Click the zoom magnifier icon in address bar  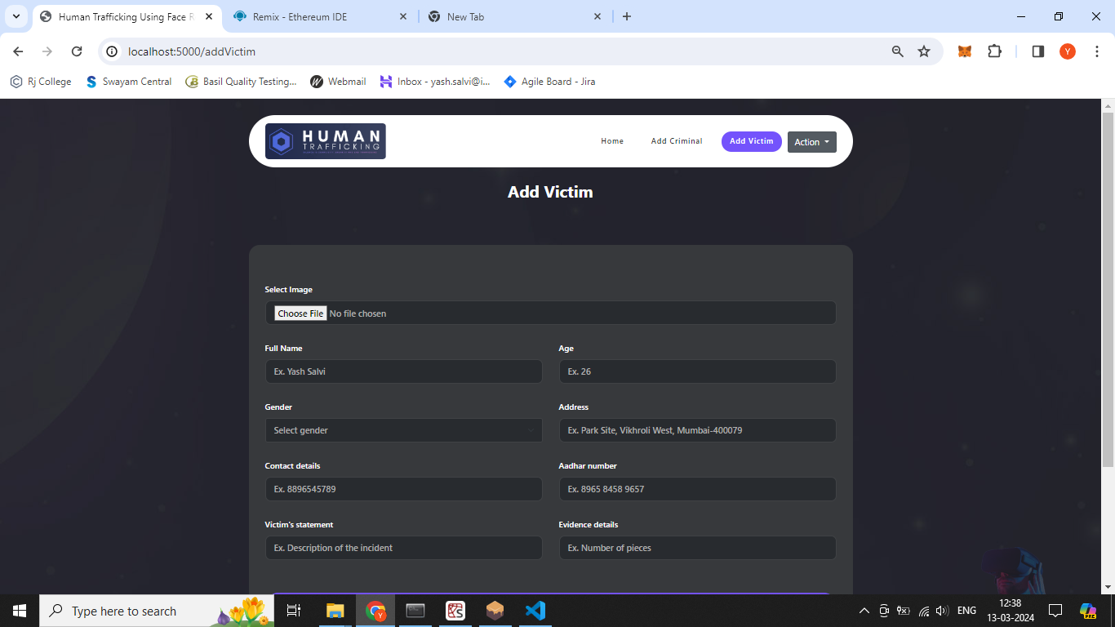898,51
